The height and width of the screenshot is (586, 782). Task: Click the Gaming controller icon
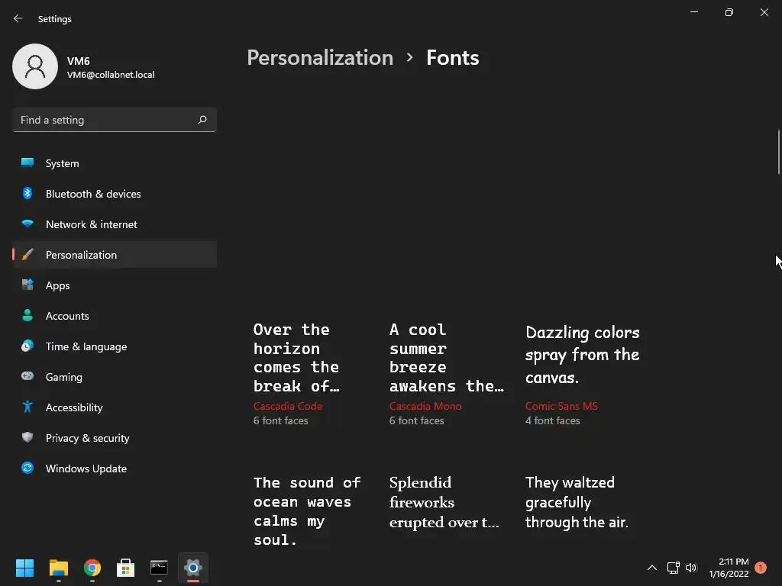pos(27,375)
